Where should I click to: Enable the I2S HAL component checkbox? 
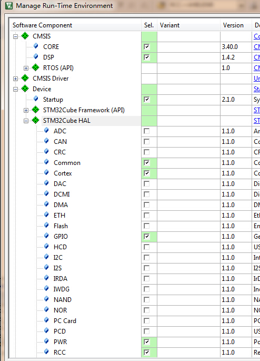147,268
